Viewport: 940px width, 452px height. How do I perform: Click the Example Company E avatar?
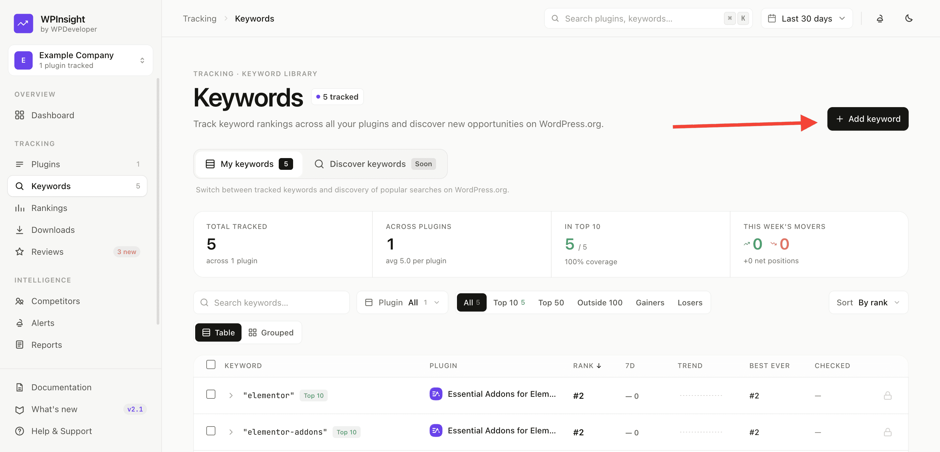(x=23, y=60)
